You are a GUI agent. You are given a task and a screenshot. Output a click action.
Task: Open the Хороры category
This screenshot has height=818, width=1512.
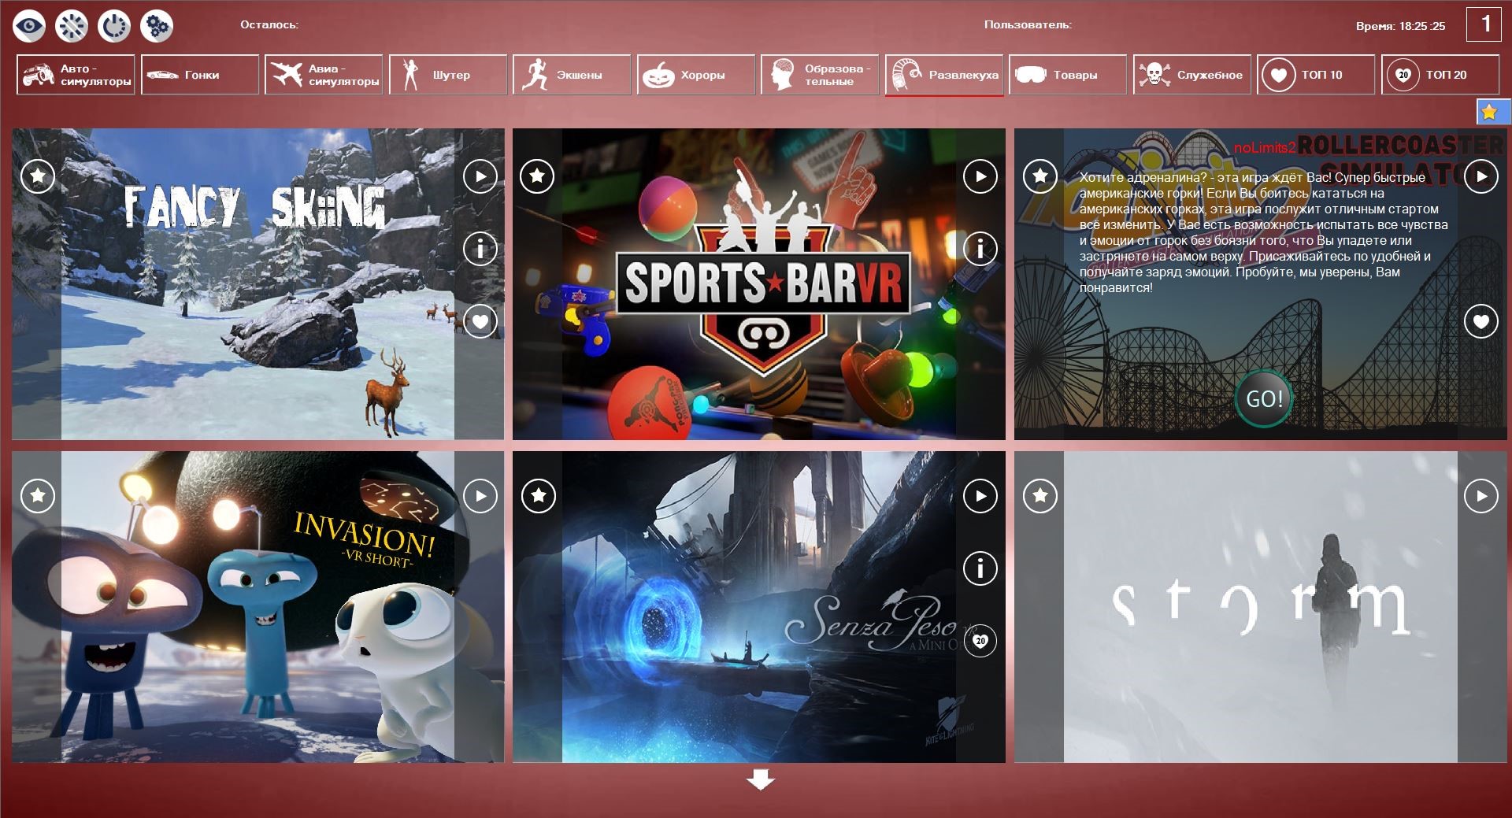coord(696,75)
